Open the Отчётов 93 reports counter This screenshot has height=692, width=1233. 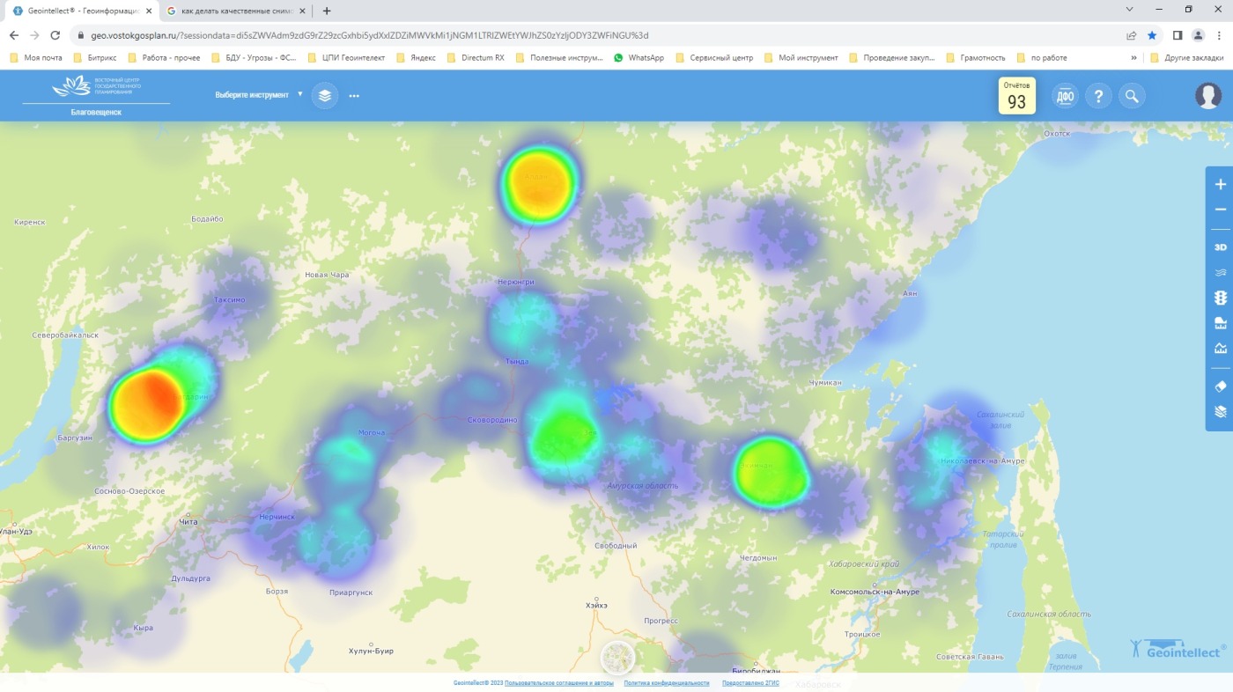[x=1016, y=96]
